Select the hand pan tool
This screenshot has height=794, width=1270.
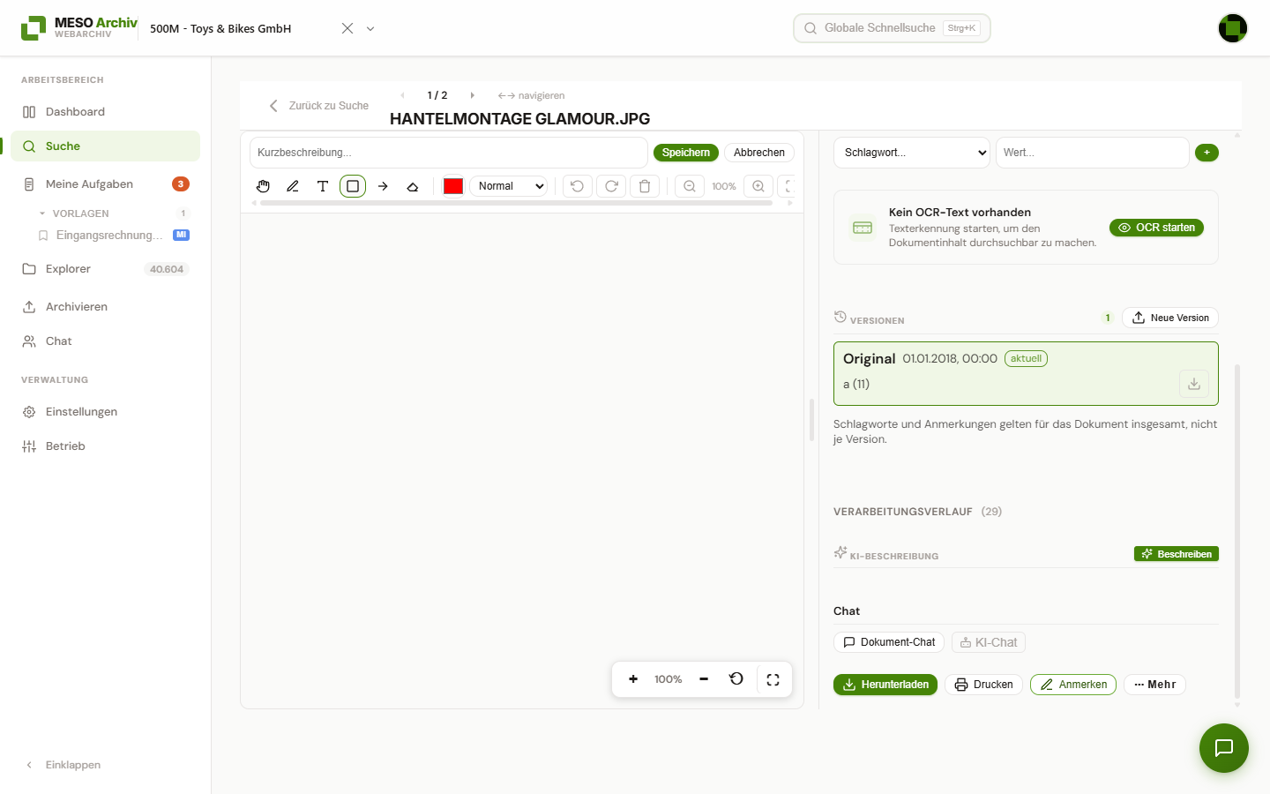tap(263, 186)
